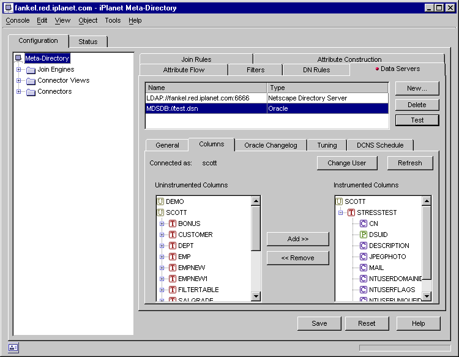
Task: Click the Join Engines folder icon
Action: (31, 70)
